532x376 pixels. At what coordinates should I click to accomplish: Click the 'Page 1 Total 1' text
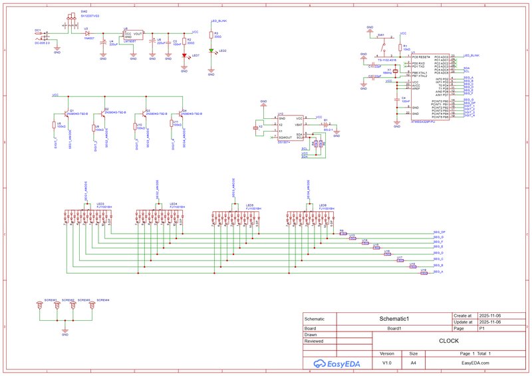[475, 353]
